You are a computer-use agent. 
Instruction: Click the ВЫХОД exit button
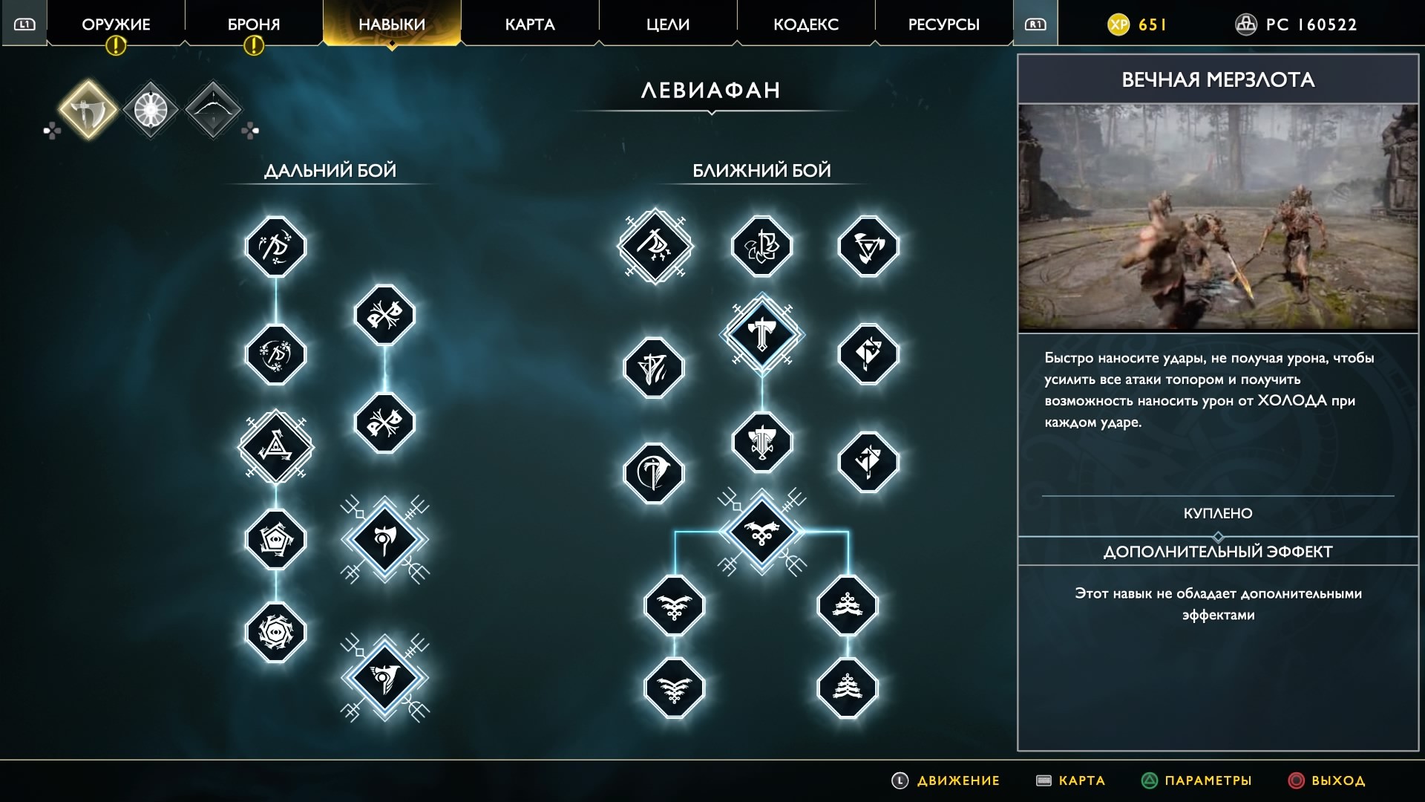(x=1327, y=780)
